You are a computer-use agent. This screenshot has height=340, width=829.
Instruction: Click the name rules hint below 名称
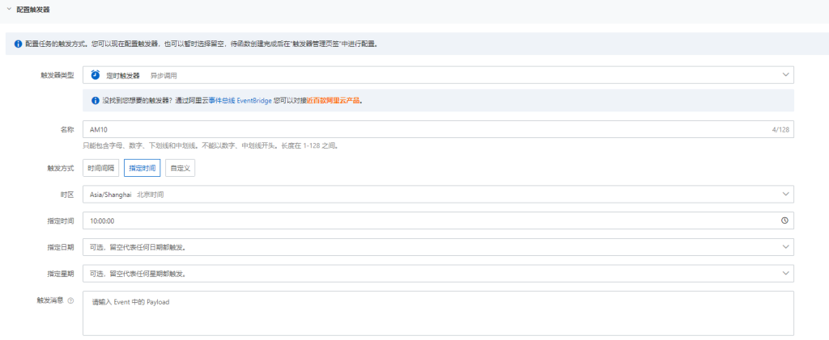(x=210, y=145)
